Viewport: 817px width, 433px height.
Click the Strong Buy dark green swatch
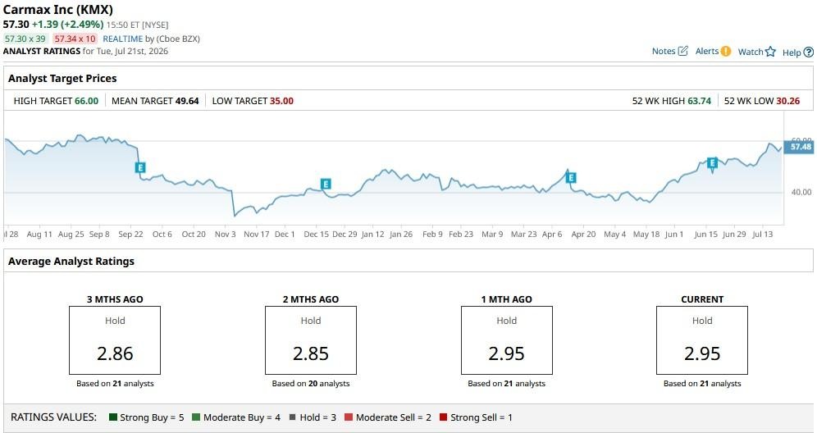tap(113, 417)
